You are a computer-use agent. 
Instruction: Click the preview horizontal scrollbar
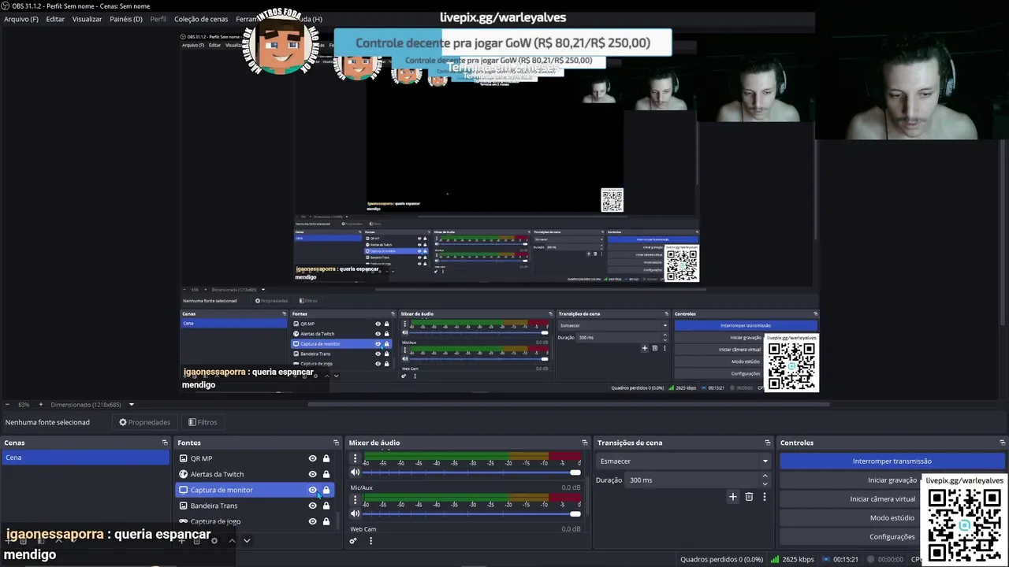[x=568, y=405]
